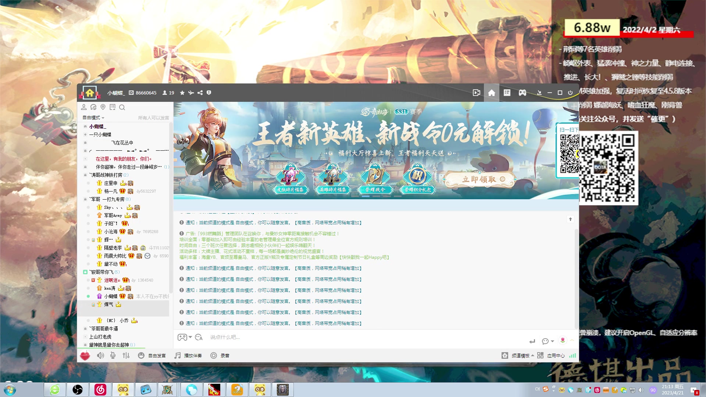The width and height of the screenshot is (706, 397).
Task: Jump to top of chat with arrow
Action: (570, 219)
